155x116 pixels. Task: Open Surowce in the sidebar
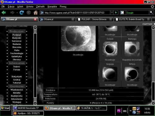pyautogui.click(x=17, y=41)
